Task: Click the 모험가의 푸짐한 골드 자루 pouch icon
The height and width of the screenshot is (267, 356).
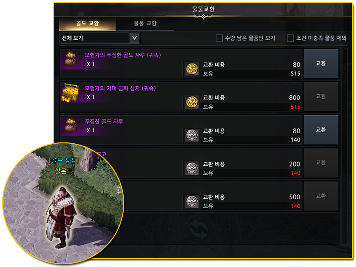Action: pyautogui.click(x=71, y=59)
